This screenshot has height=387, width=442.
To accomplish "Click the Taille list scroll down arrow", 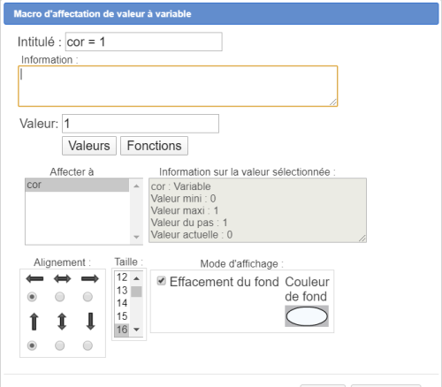I will click(136, 330).
